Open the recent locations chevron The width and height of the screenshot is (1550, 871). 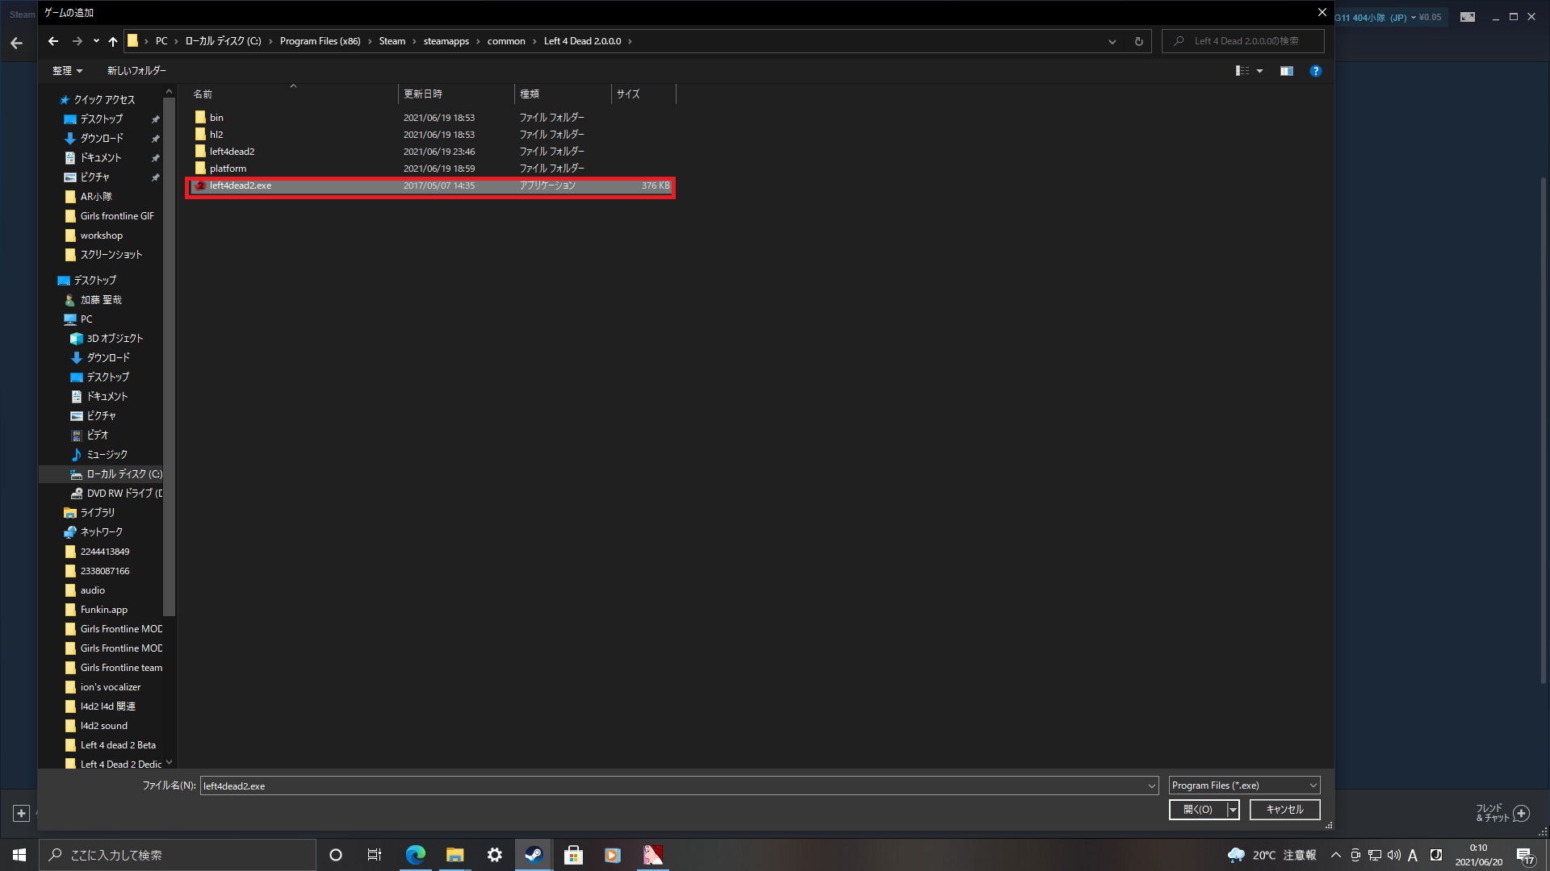click(96, 41)
